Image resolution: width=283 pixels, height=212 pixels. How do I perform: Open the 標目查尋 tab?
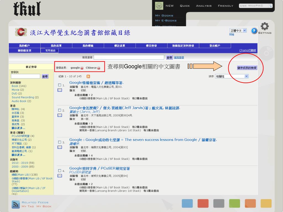click(x=151, y=46)
